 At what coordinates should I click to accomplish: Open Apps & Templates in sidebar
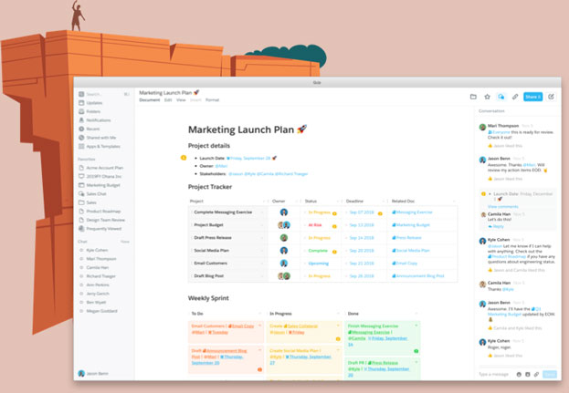pyautogui.click(x=102, y=146)
